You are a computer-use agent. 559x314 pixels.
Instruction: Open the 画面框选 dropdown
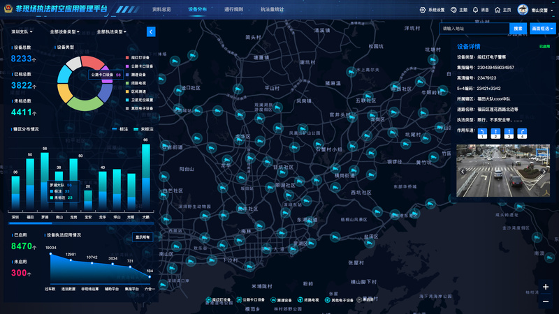(x=542, y=29)
